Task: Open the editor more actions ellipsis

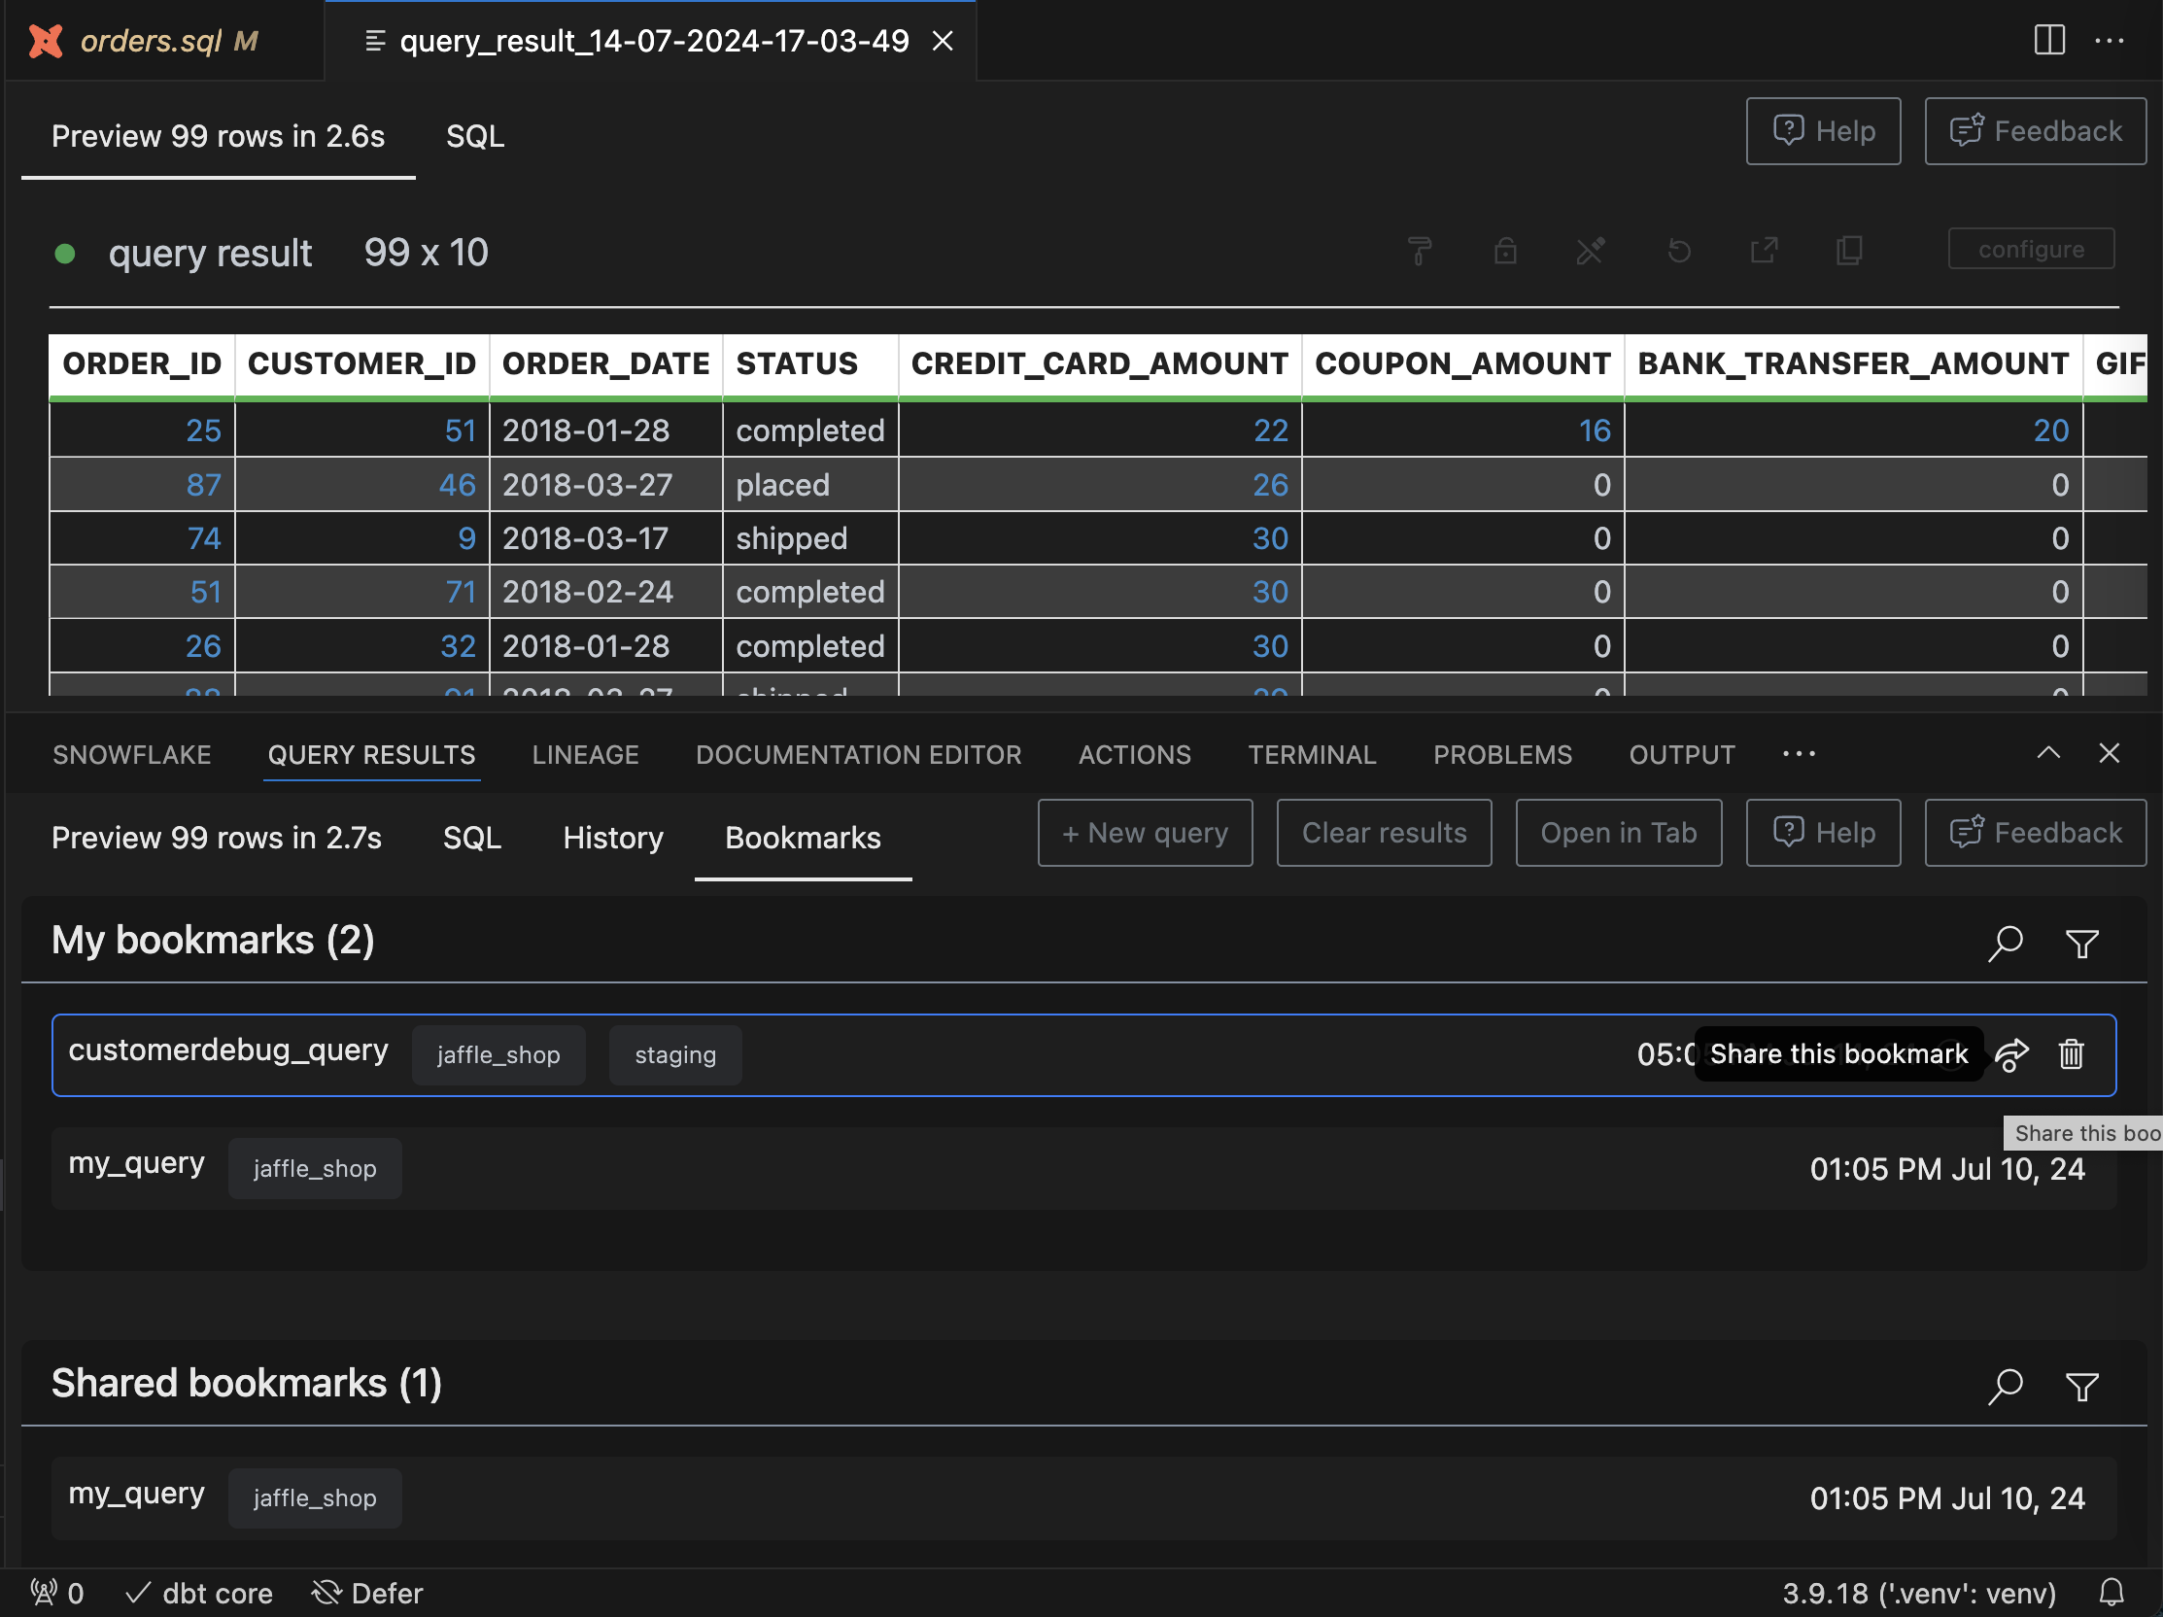Action: (2110, 40)
